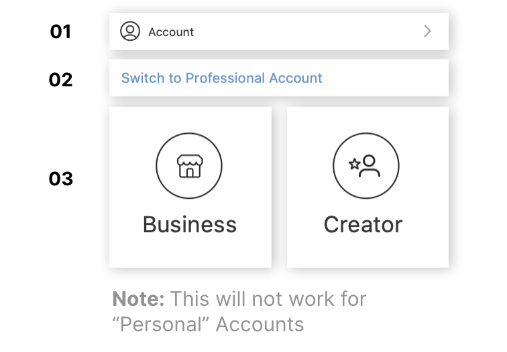The height and width of the screenshot is (352, 507).
Task: Click Switch to Professional Account link
Action: click(x=222, y=78)
